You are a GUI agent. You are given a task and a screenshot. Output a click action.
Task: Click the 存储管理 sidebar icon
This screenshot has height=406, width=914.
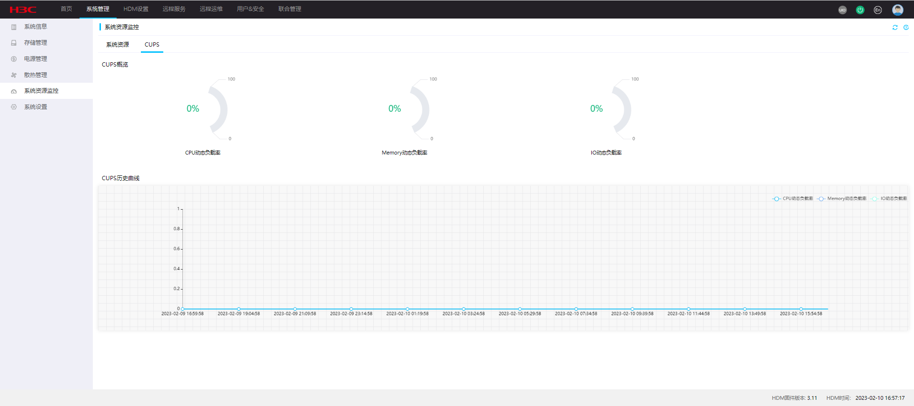(14, 43)
